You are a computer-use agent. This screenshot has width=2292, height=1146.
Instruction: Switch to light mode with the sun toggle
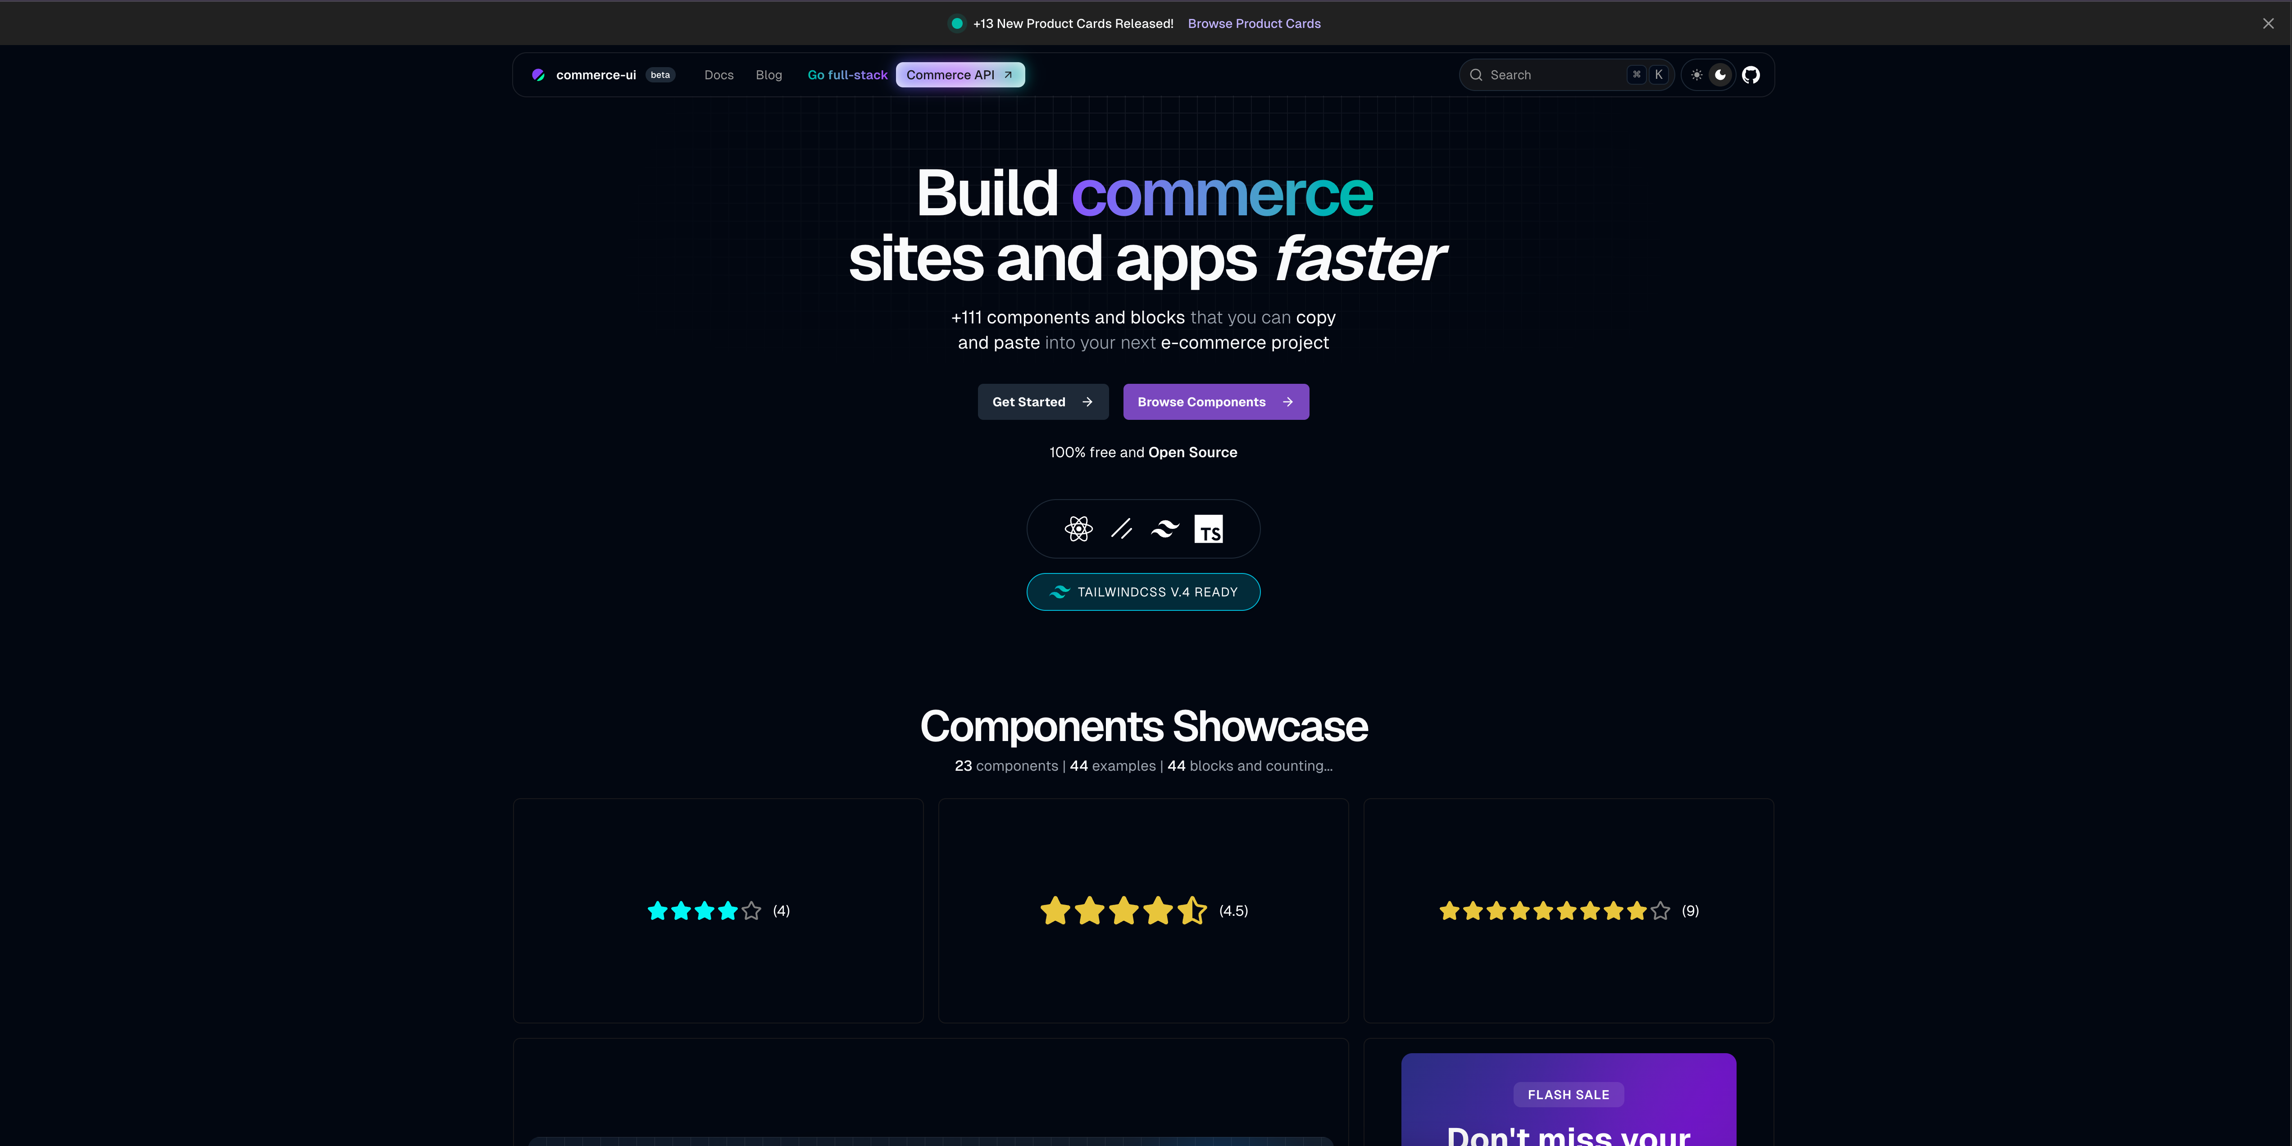point(1696,75)
